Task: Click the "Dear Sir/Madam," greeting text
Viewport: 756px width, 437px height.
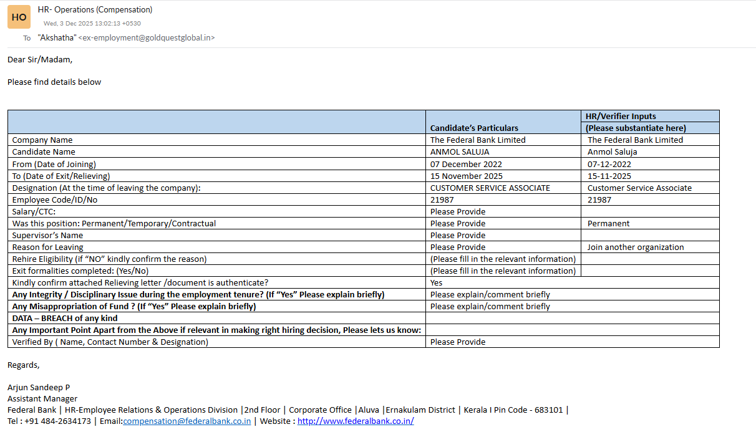Action: (40, 60)
